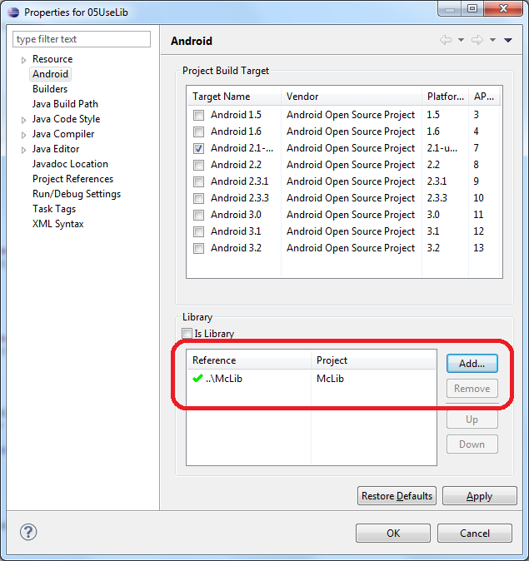529x561 pixels.
Task: Click the Cancel button
Action: (475, 533)
